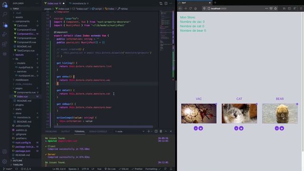Open the Explorer view in the activity bar
The width and height of the screenshot is (304, 171).
pos(4,5)
